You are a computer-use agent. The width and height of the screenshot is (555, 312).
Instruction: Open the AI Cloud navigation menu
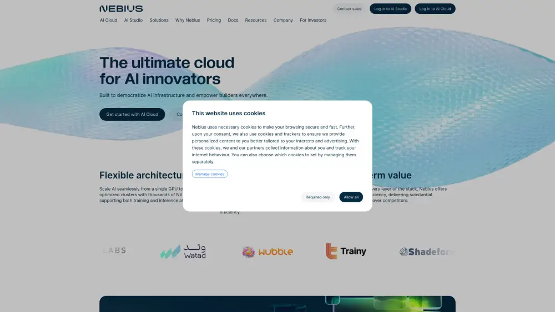pos(108,20)
